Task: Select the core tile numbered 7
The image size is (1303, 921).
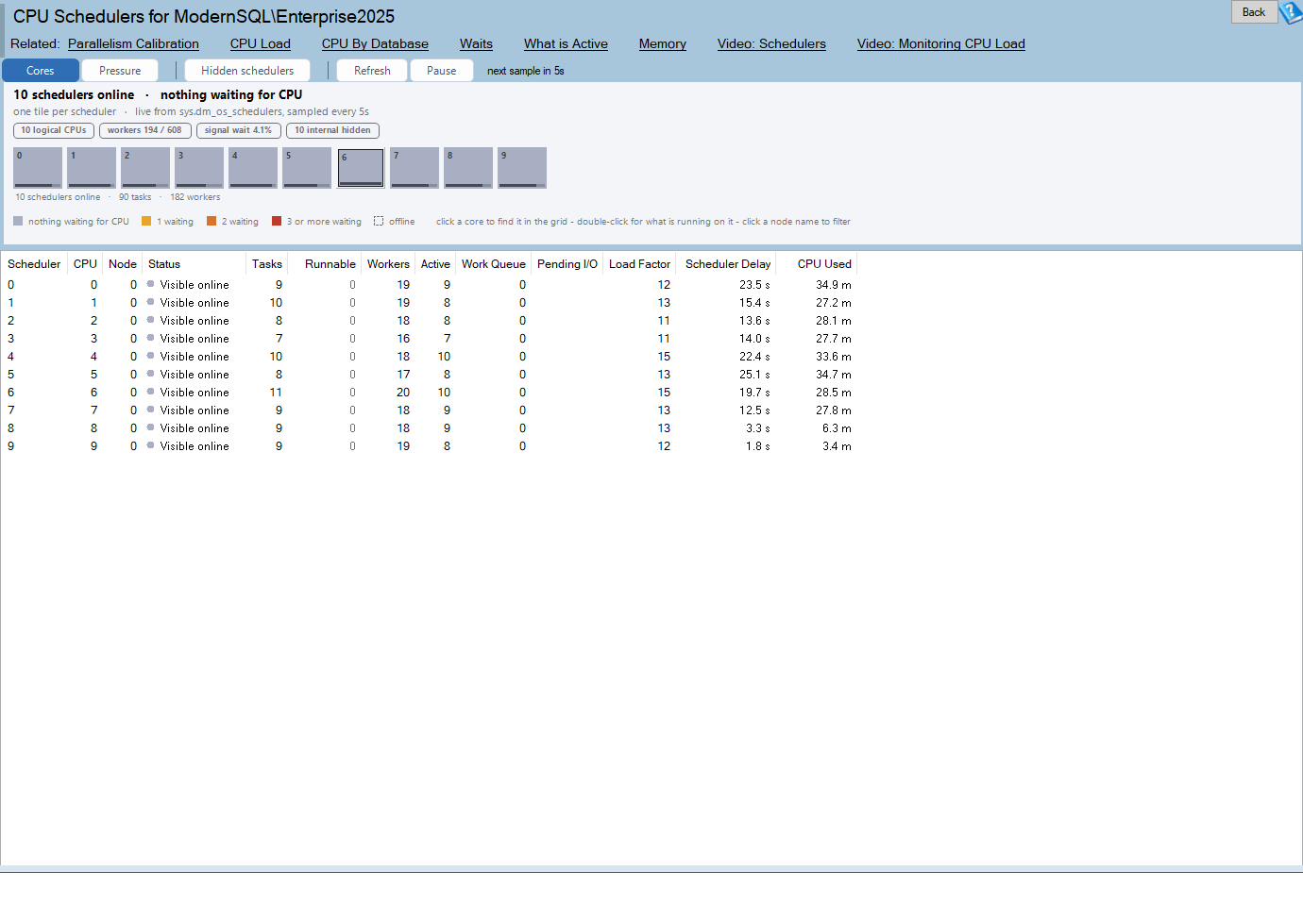Action: click(415, 168)
